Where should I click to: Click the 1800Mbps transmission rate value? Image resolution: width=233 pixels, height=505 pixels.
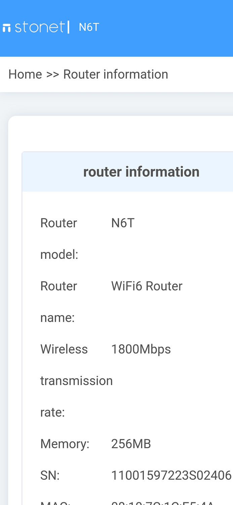[x=141, y=349]
